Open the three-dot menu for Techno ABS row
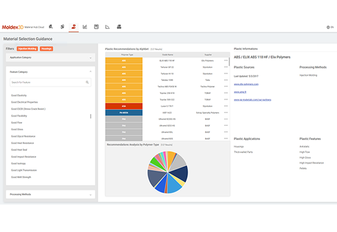Viewport: 337px width, 232px height. (226, 86)
